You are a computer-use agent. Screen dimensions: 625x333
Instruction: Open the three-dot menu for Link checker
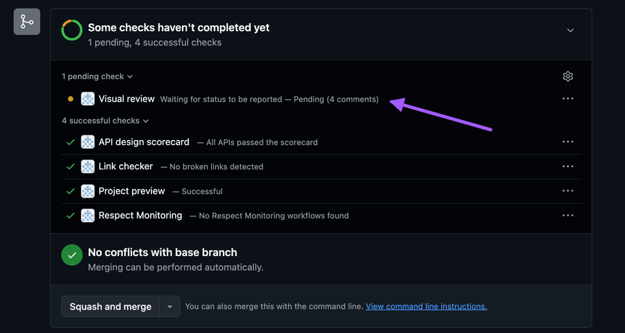pyautogui.click(x=567, y=166)
